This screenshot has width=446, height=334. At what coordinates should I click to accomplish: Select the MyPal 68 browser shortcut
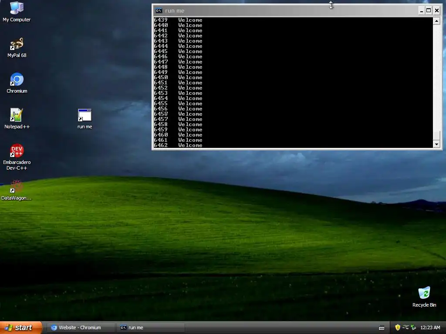17,48
